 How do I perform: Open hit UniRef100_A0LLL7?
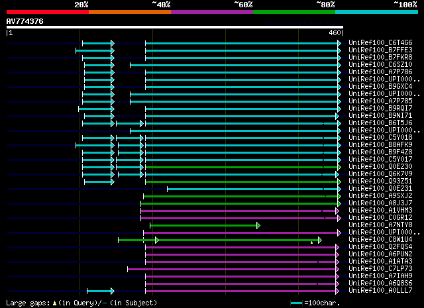[380, 291]
